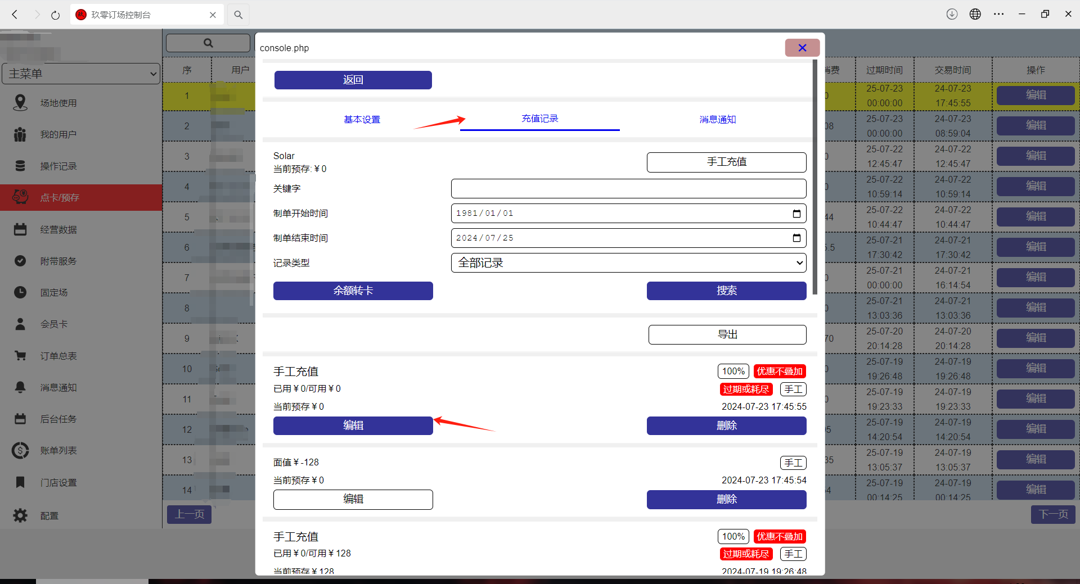
Task: Click the 余额转卡 button
Action: tap(353, 291)
